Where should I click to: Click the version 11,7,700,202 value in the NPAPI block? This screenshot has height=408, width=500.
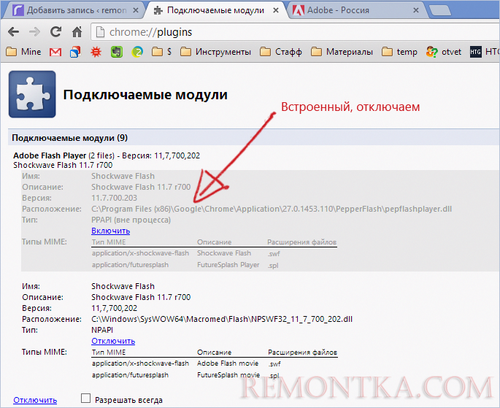pyautogui.click(x=114, y=308)
